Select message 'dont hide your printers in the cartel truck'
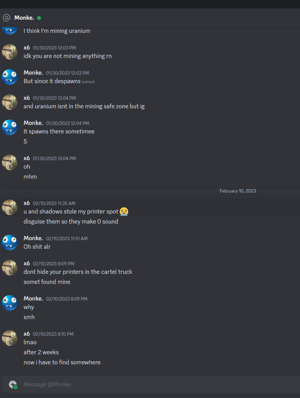 [x=78, y=272]
